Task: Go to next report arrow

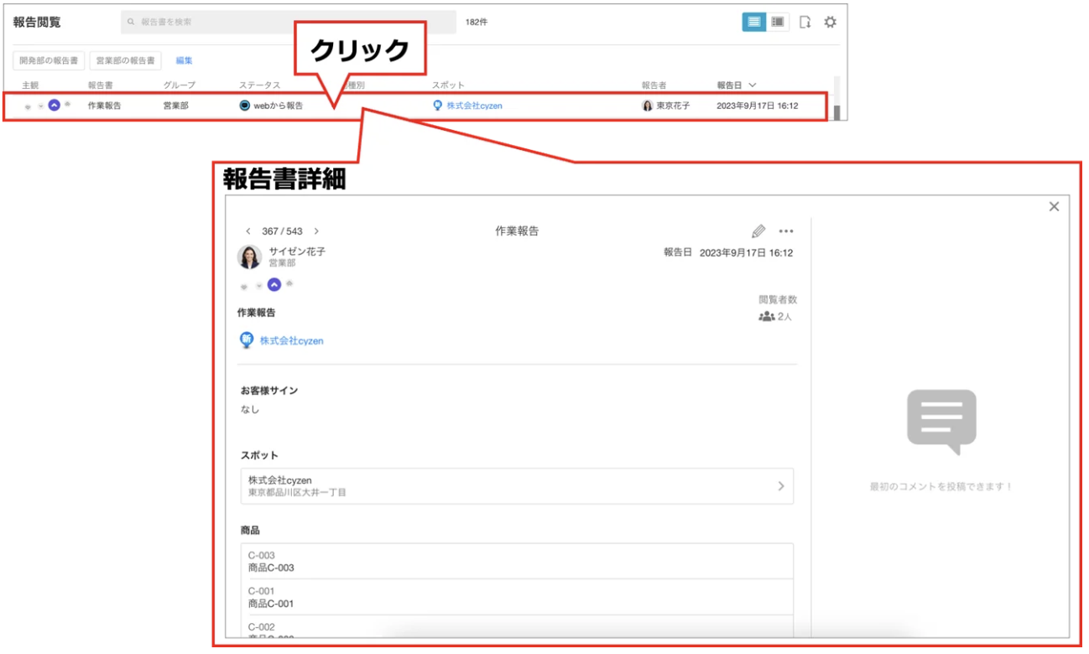Action: pyautogui.click(x=316, y=231)
